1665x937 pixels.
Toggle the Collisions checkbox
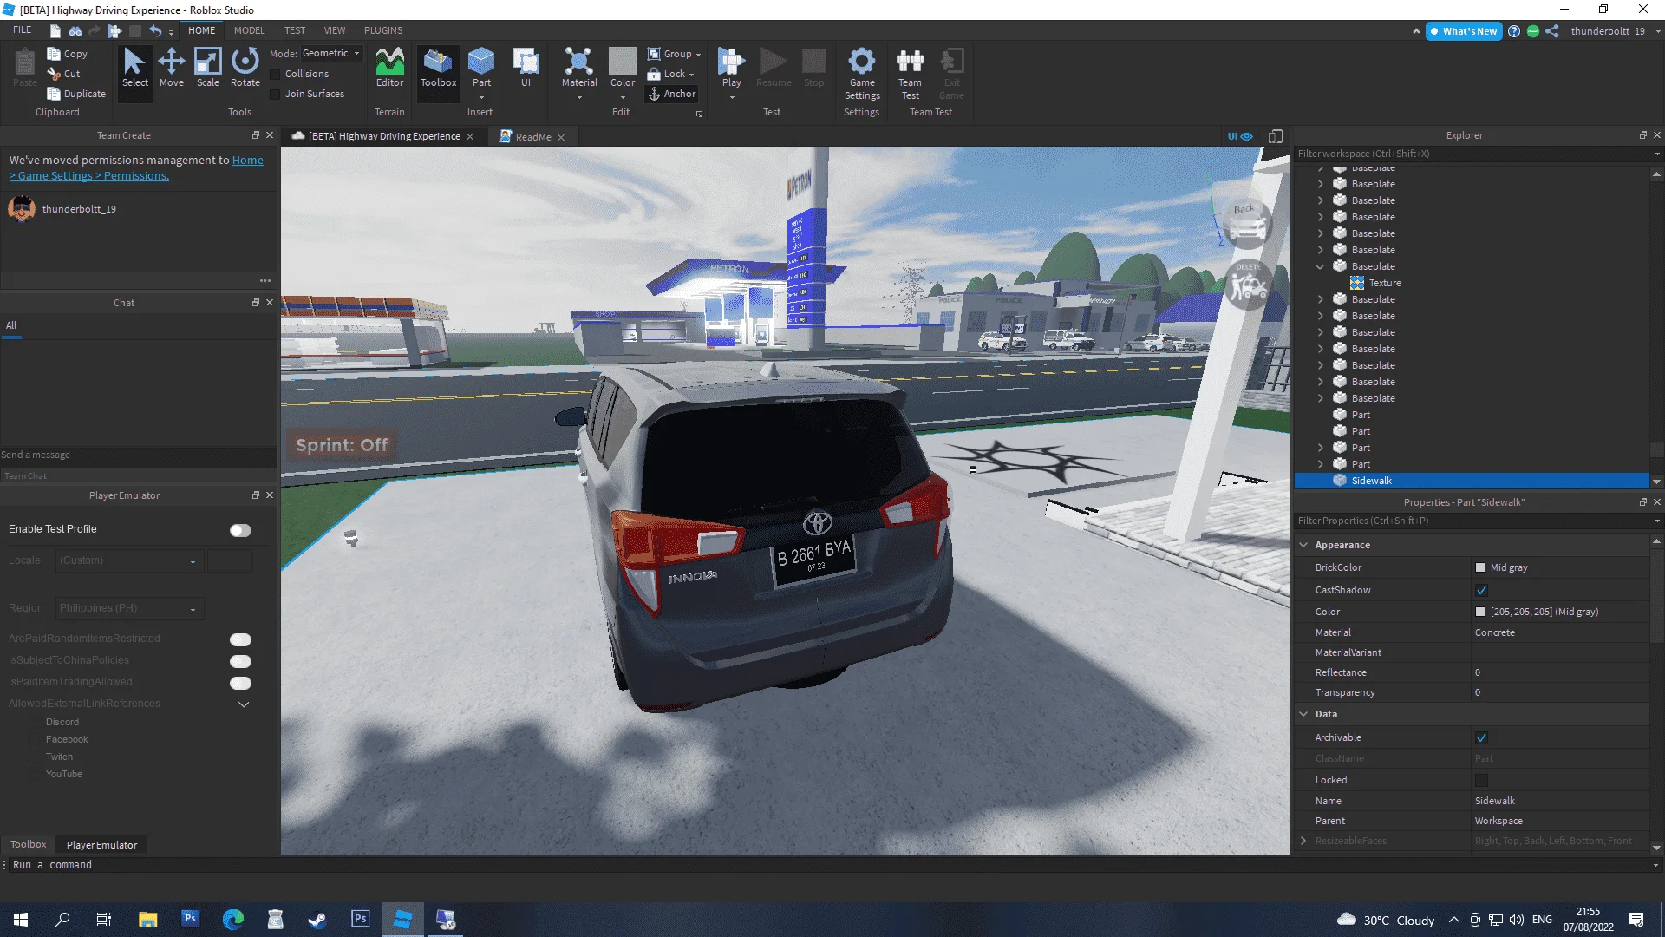[276, 75]
